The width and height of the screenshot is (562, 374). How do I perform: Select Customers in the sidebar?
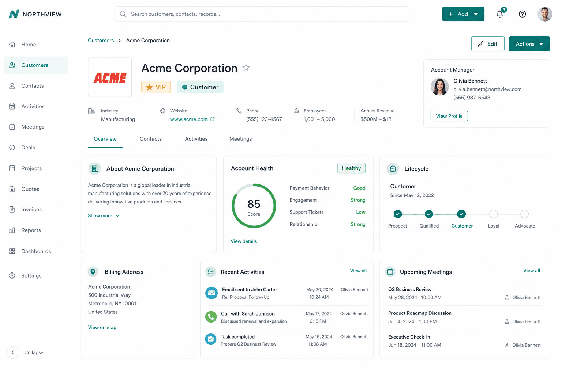click(x=36, y=65)
